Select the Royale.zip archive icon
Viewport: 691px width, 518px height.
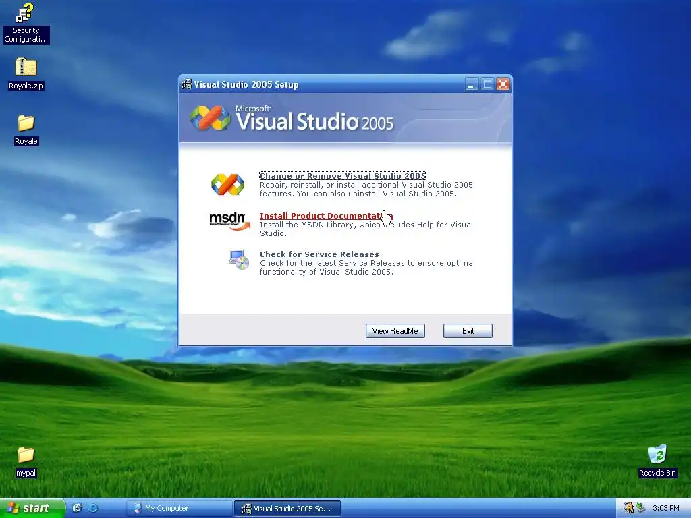(26, 74)
